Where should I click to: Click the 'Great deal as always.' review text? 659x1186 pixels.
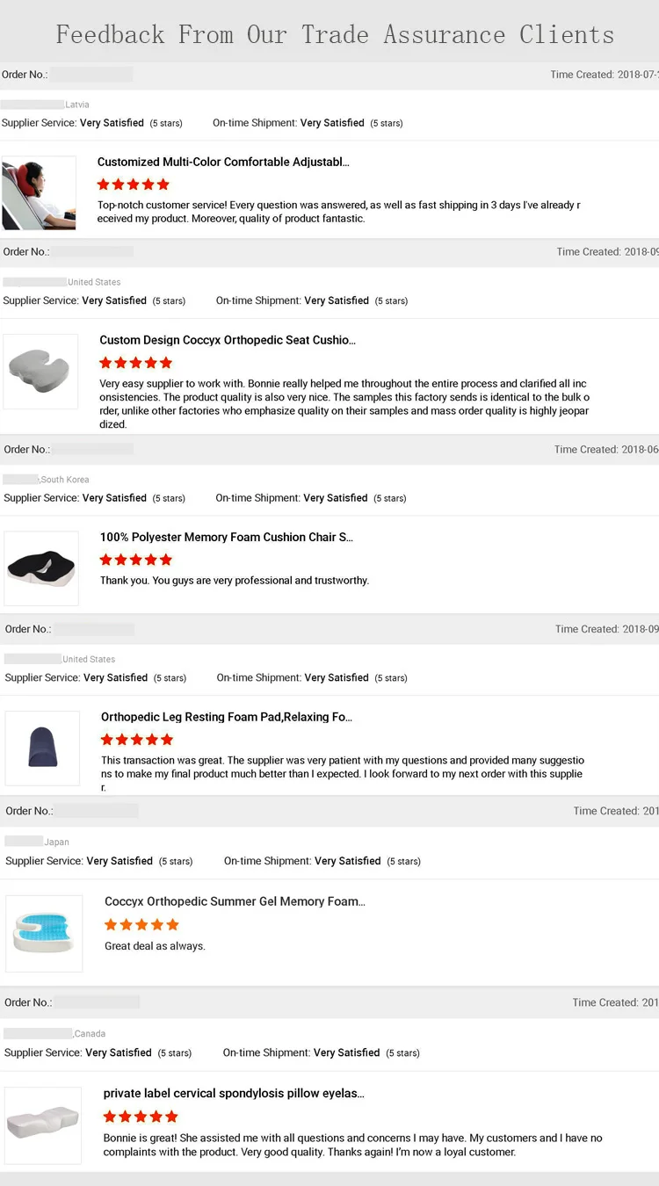(155, 946)
